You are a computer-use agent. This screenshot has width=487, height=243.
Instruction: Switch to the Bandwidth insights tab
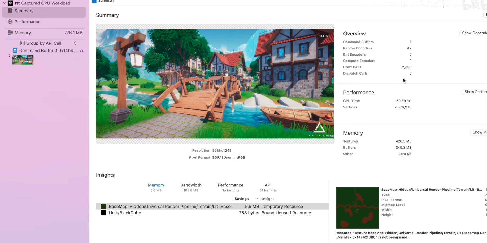(191, 187)
